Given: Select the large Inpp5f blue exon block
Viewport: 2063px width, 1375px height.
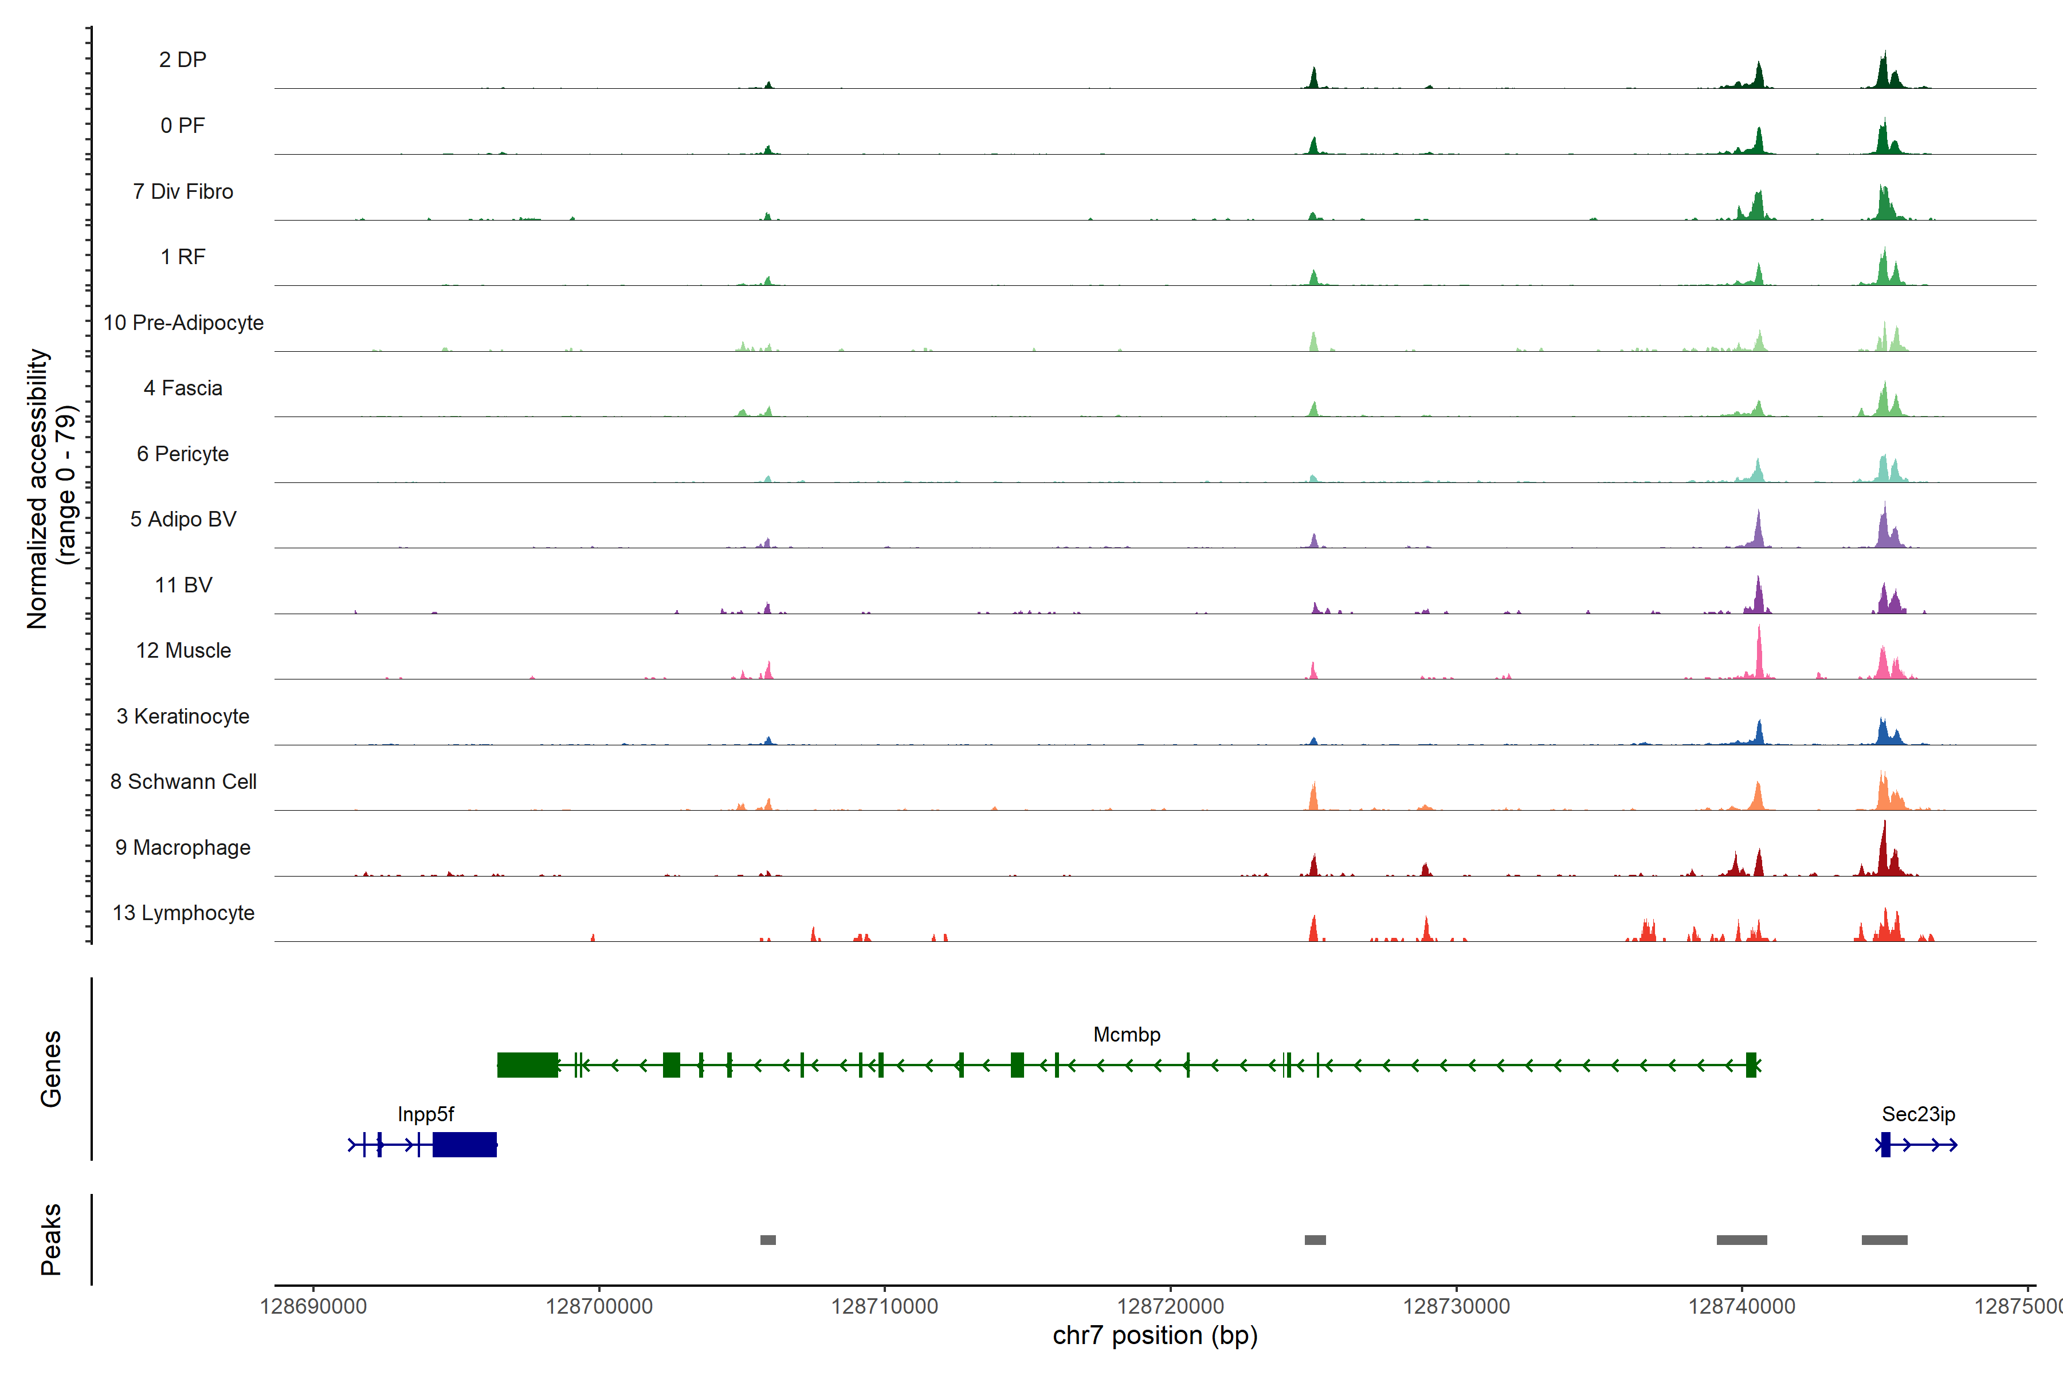Looking at the screenshot, I should click(x=464, y=1144).
